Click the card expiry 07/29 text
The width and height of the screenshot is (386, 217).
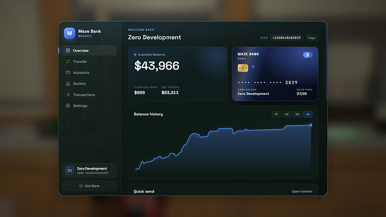click(x=302, y=94)
